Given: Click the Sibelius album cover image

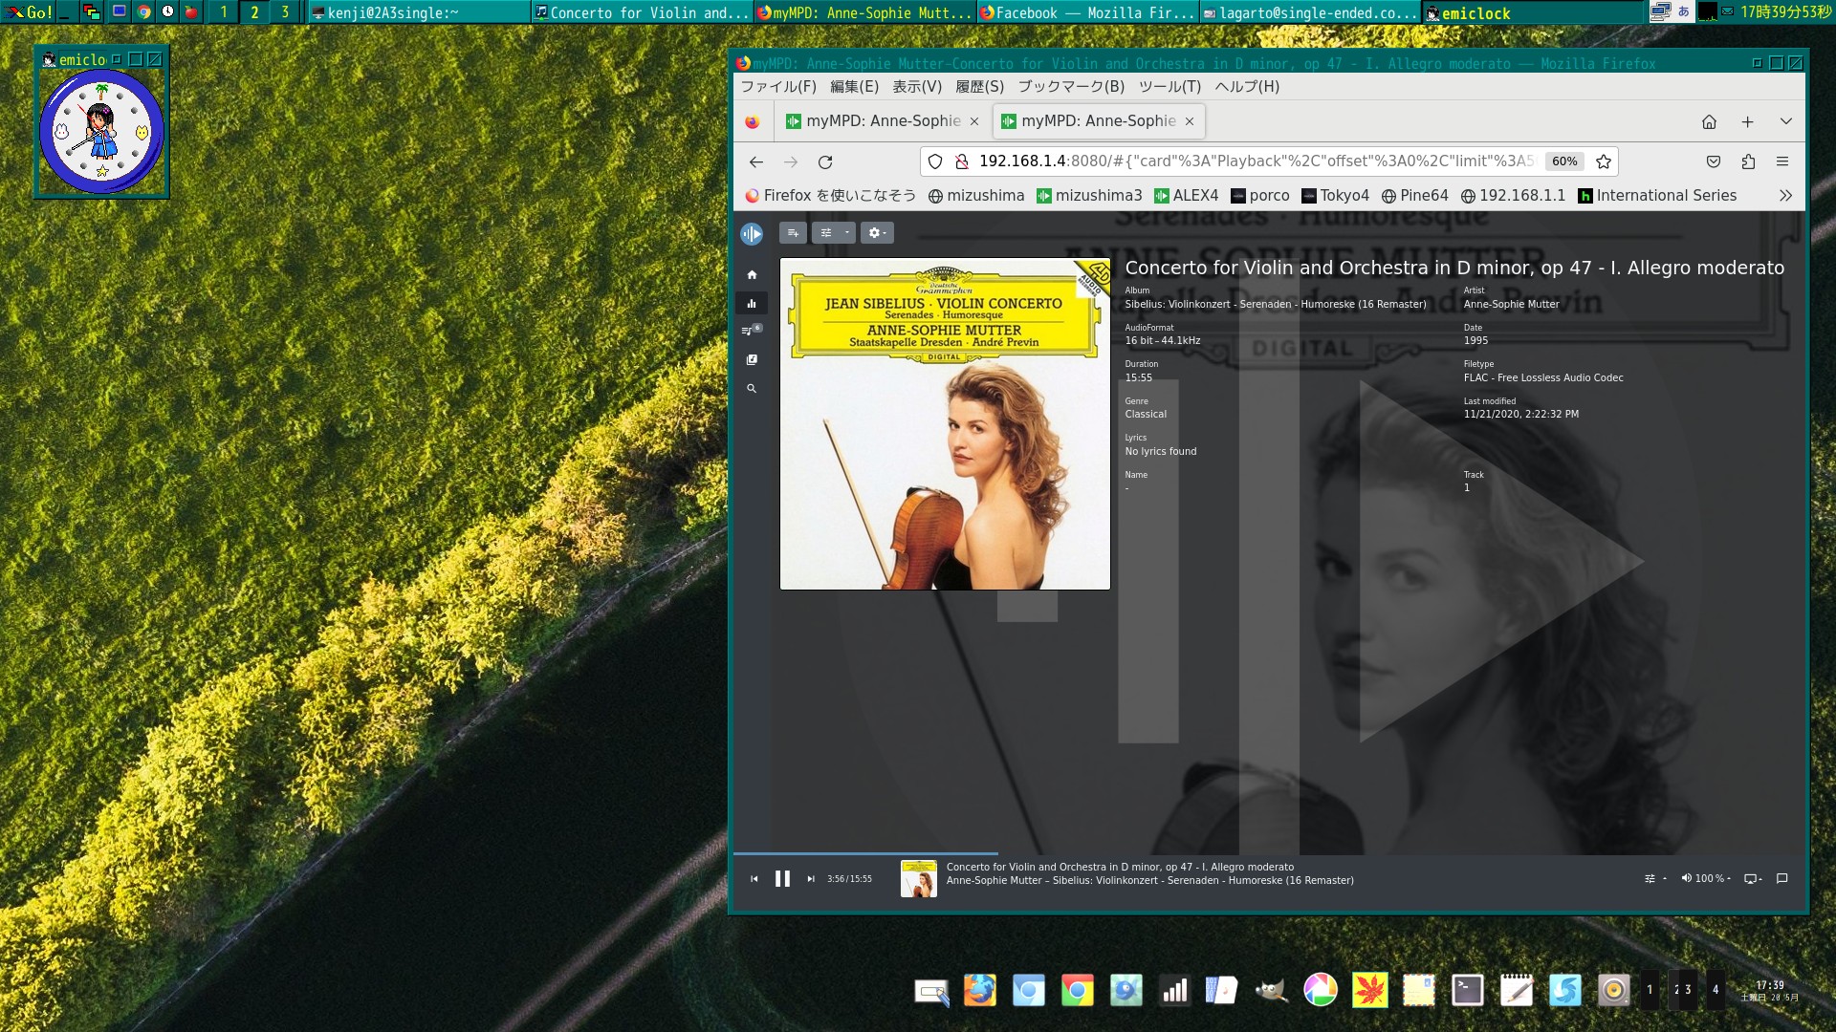Looking at the screenshot, I should coord(945,424).
